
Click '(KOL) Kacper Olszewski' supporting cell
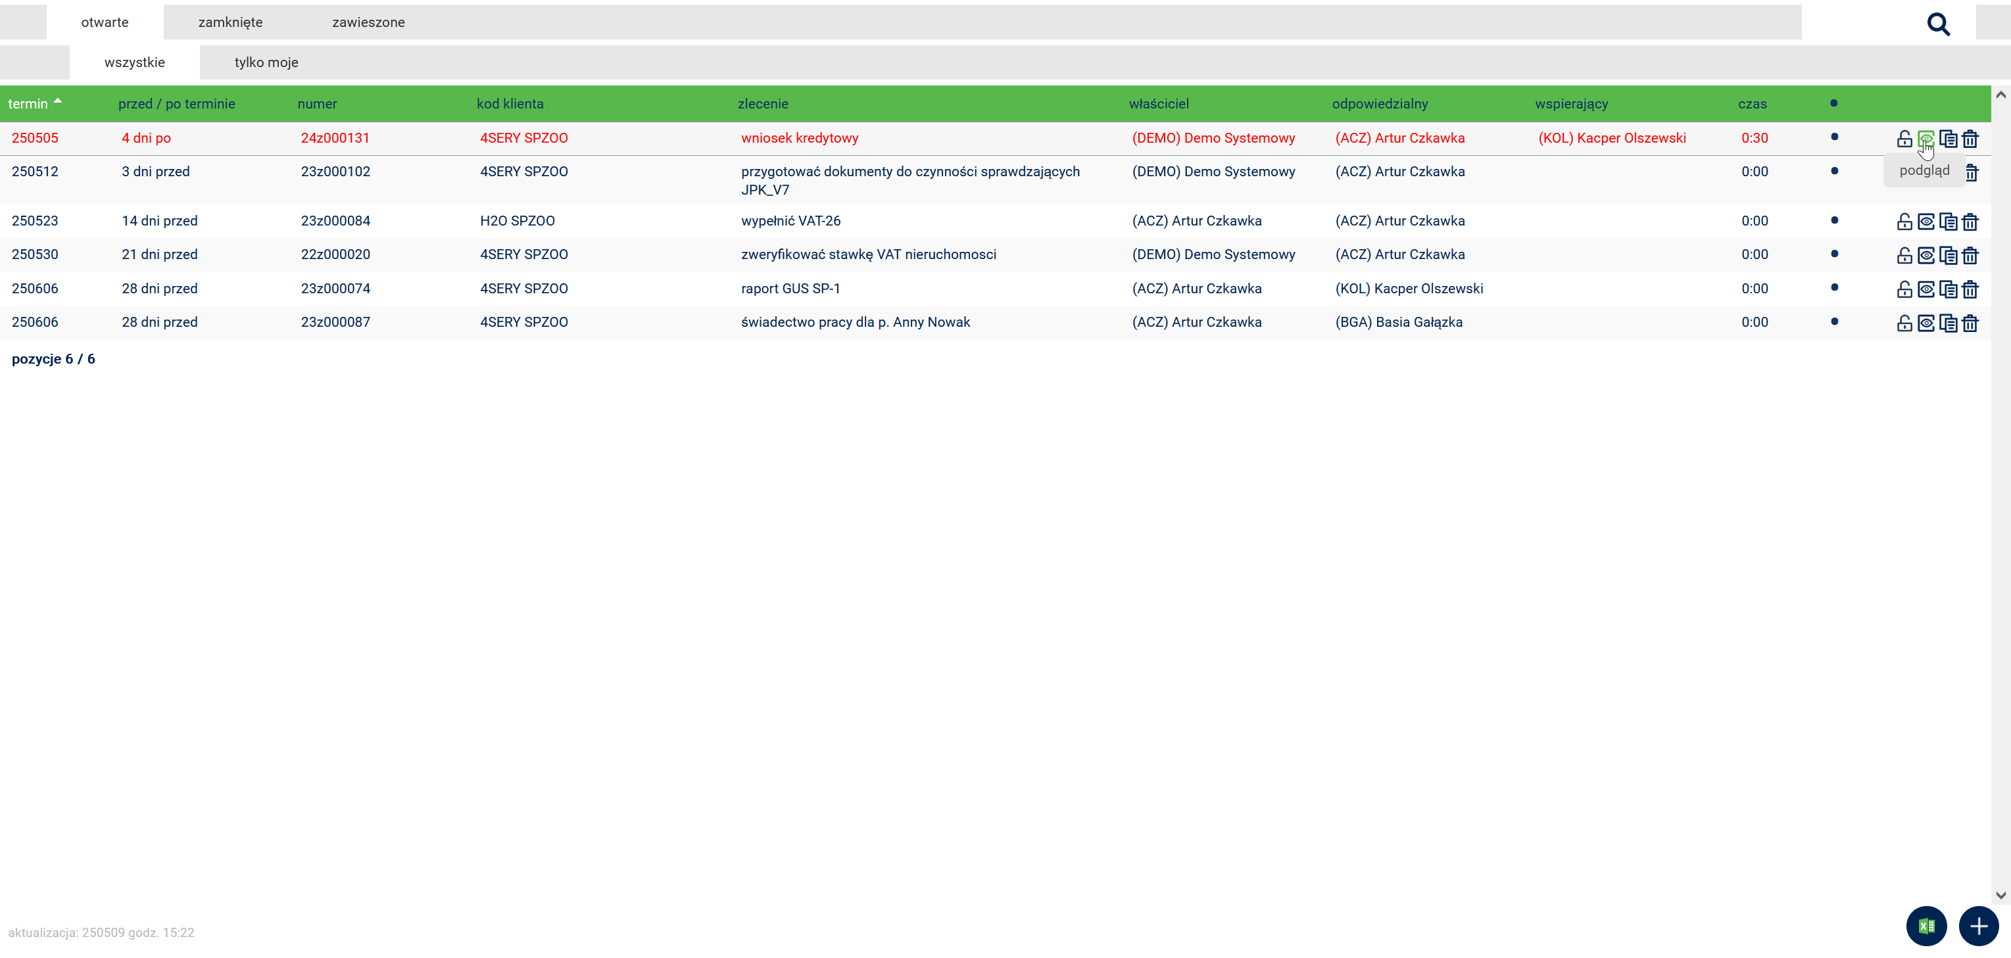click(1611, 138)
